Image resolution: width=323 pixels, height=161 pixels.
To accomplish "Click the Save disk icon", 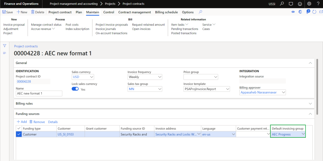I will coord(4,12).
